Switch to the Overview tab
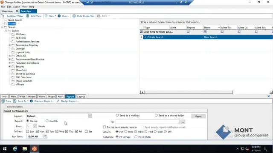This screenshot has width=273, height=153. pos(7,11)
